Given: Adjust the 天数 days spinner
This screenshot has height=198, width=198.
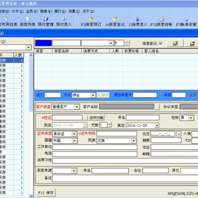Looking at the screenshot, I should click(x=110, y=125).
